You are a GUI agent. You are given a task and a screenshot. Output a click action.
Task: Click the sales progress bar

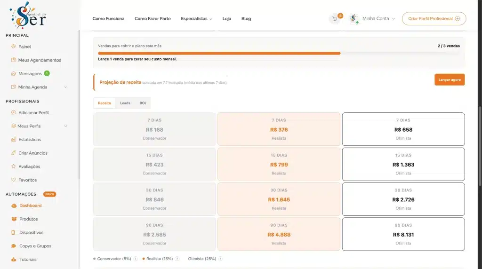coord(279,53)
